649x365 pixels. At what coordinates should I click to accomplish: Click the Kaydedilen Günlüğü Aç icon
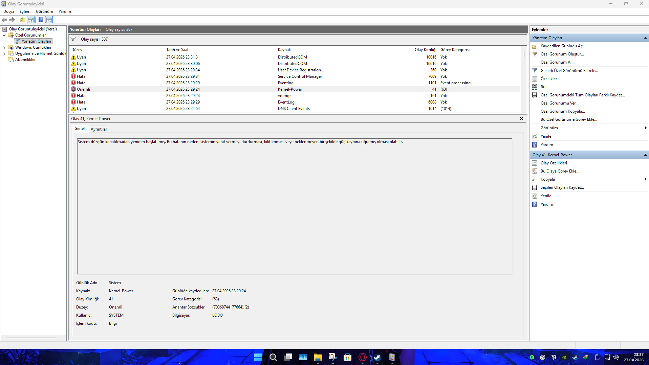[535, 46]
